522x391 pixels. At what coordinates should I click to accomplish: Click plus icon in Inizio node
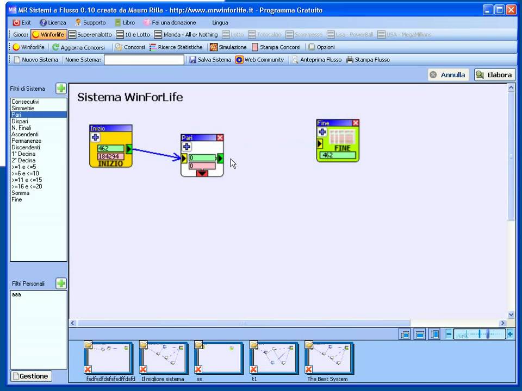(96, 137)
